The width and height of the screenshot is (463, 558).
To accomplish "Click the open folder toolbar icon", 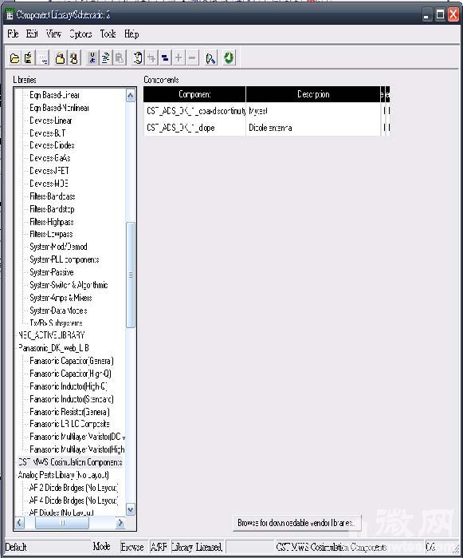I will coord(14,58).
